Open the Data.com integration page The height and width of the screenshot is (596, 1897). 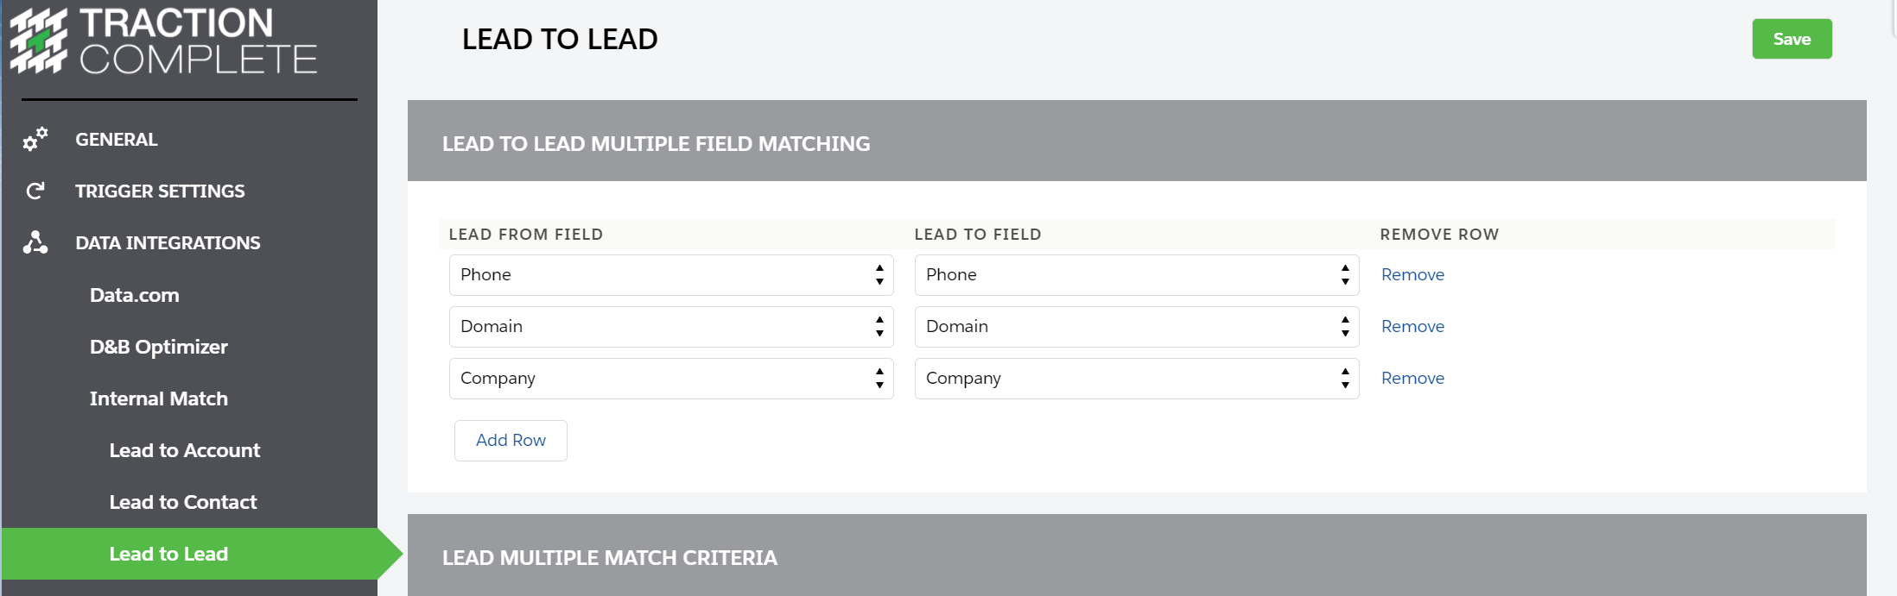(135, 295)
